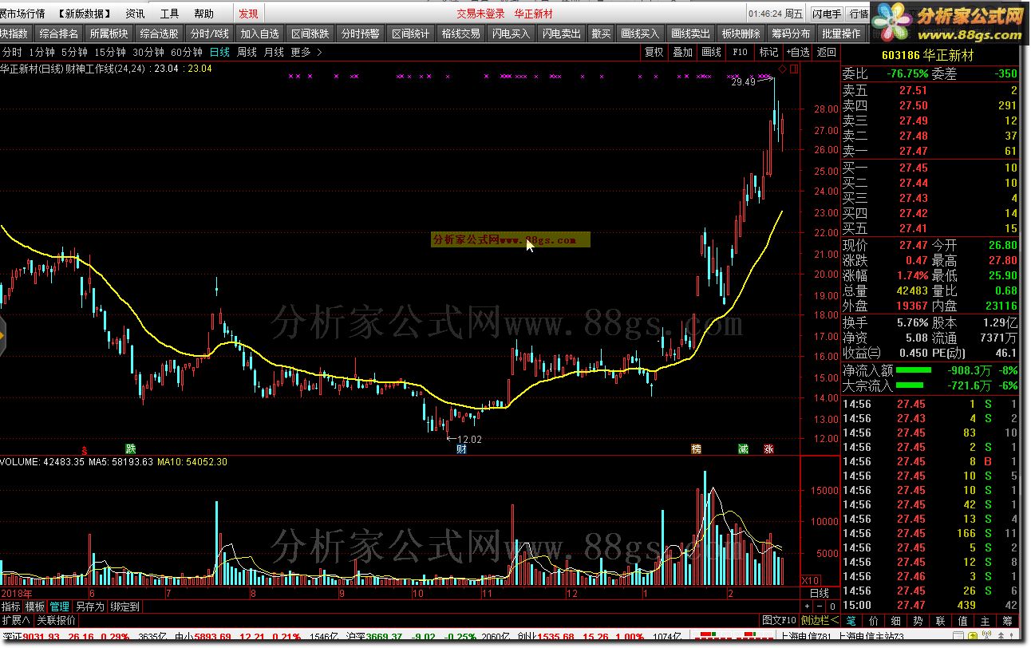Click the 财 marker below the chart
Image resolution: width=1031 pixels, height=648 pixels.
461,448
